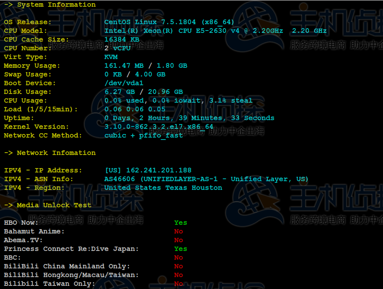Click the 'Media Unlock Test' header line

click(x=48, y=205)
